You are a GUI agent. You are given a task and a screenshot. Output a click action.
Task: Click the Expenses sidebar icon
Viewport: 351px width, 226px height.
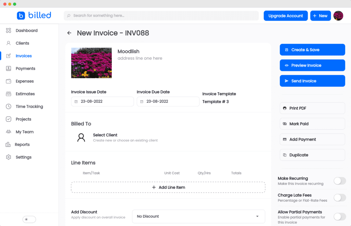click(x=8, y=81)
